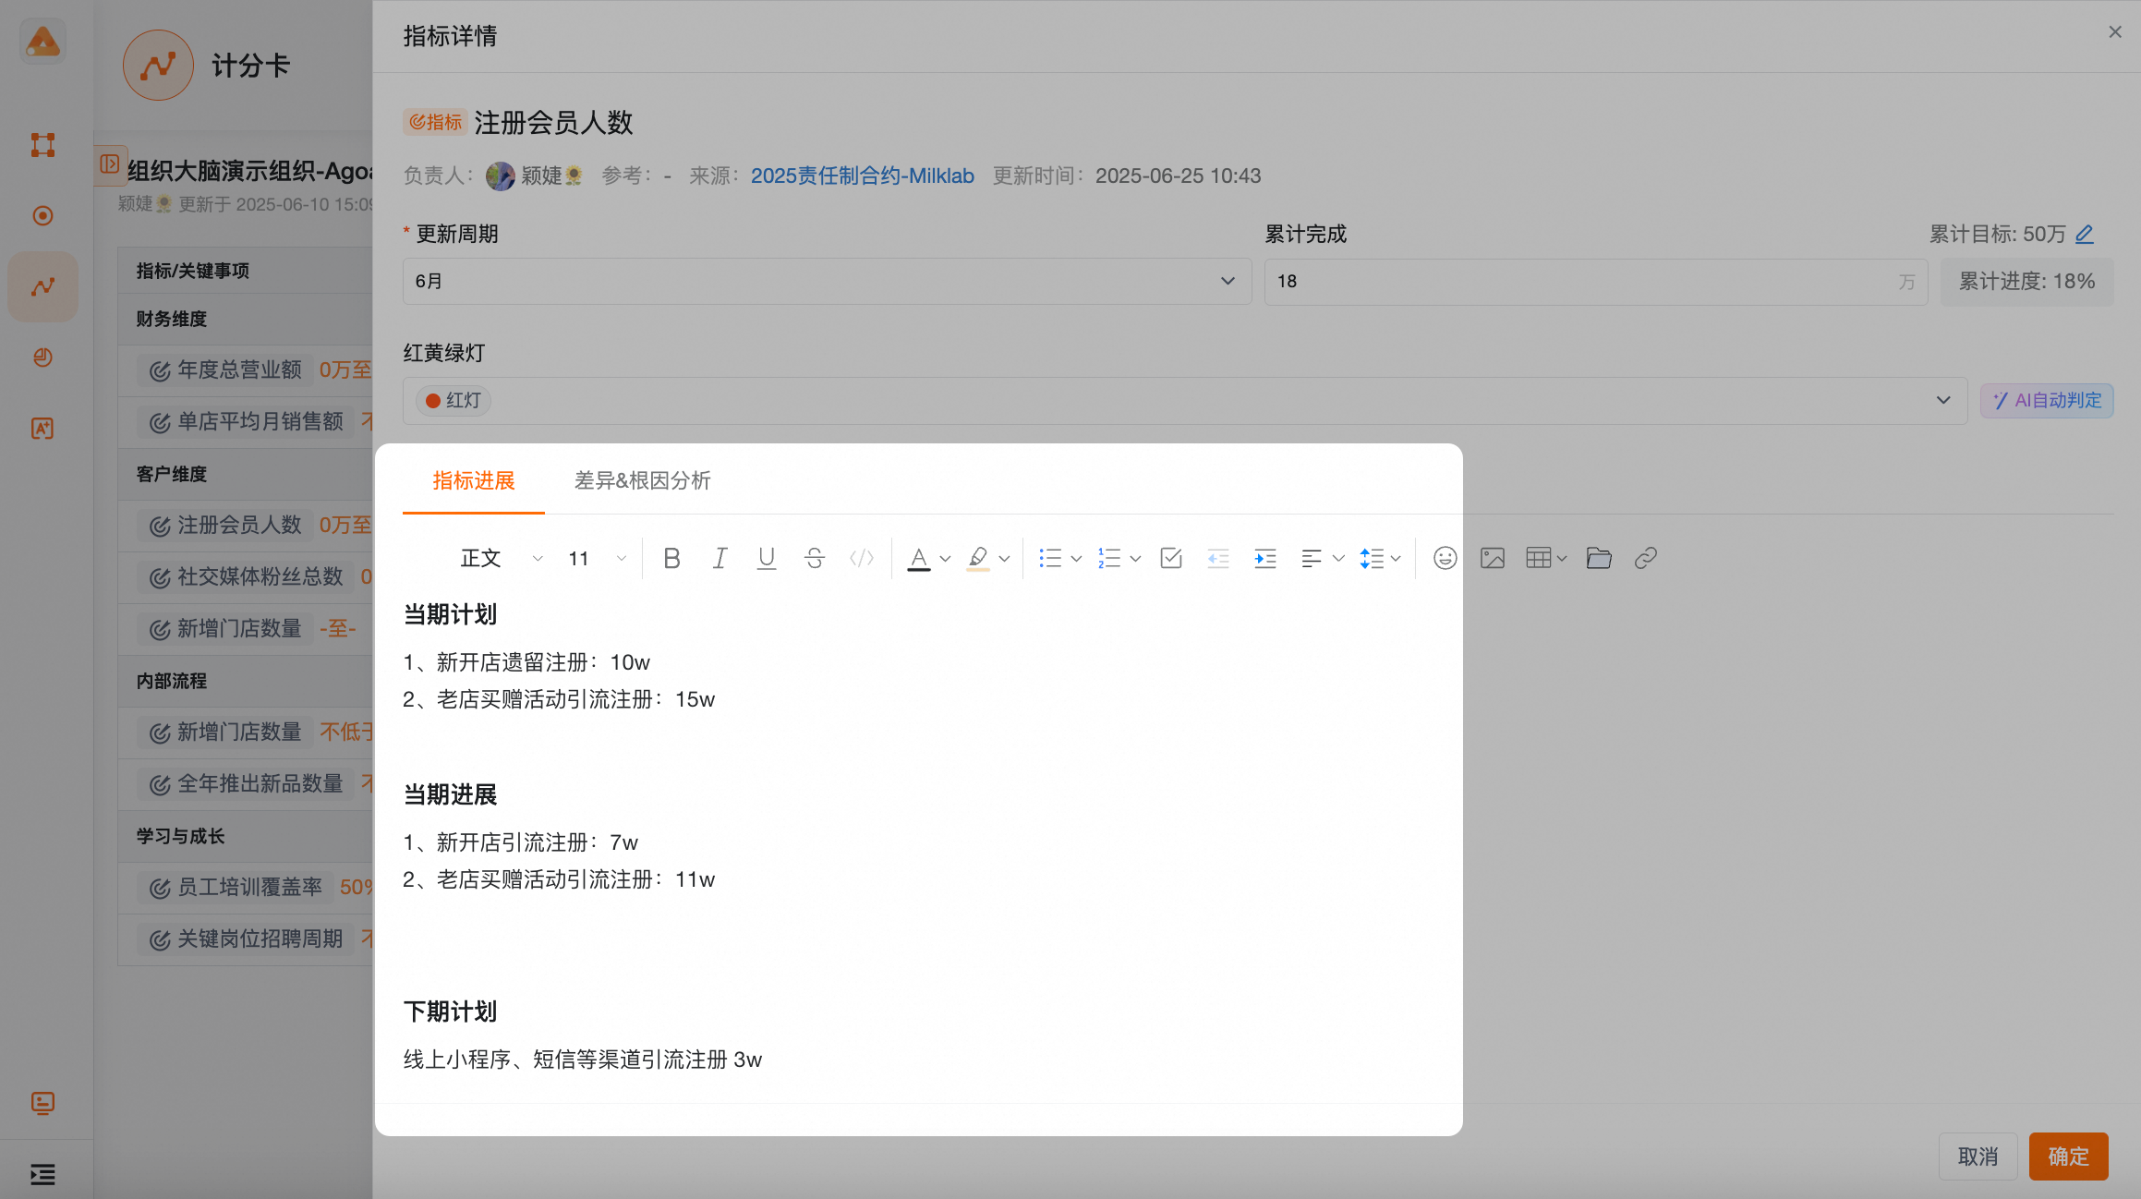
Task: Apply italic formatting
Action: click(720, 558)
